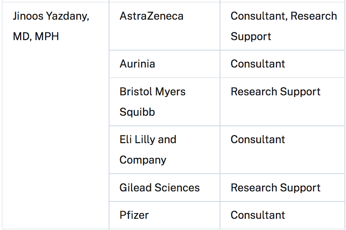
Task: Click Consultant next to Aurinia
Action: click(x=258, y=64)
